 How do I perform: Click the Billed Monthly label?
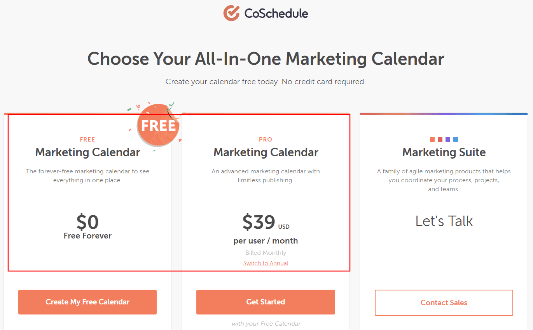(x=266, y=253)
